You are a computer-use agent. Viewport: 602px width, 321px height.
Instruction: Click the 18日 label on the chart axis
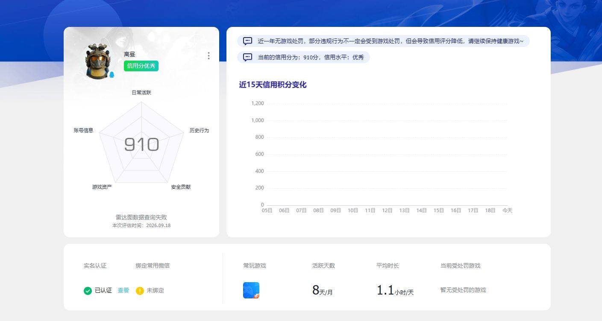490,210
